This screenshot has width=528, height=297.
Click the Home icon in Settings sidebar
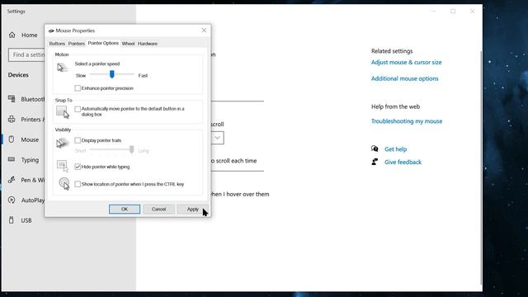12,35
